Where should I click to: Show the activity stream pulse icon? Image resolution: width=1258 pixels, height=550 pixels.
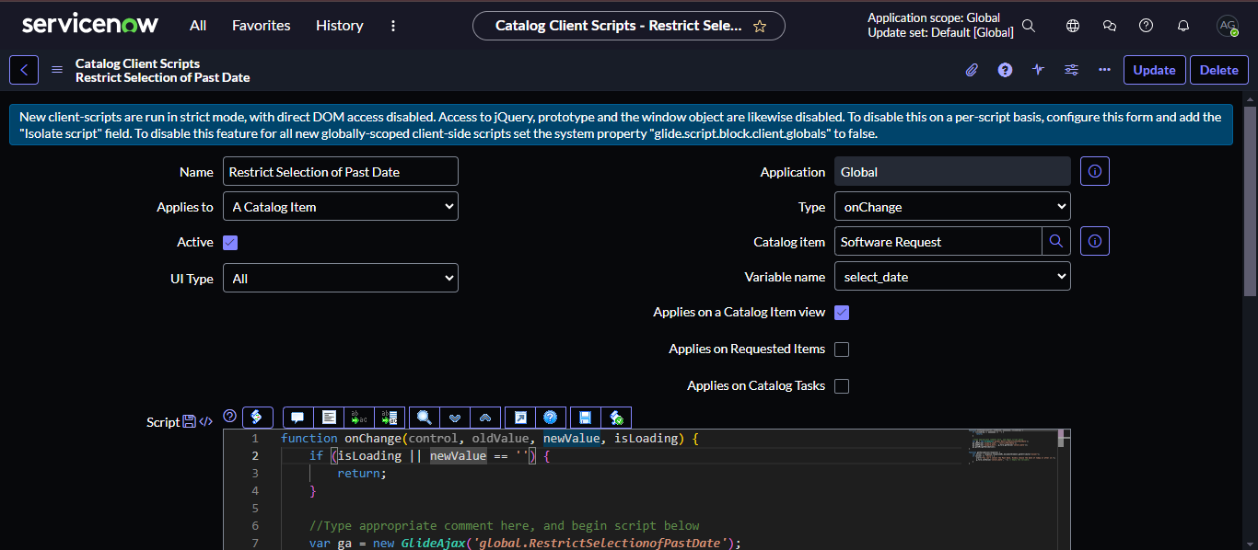click(1039, 70)
